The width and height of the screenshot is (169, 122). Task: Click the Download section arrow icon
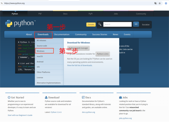click(x=46, y=97)
